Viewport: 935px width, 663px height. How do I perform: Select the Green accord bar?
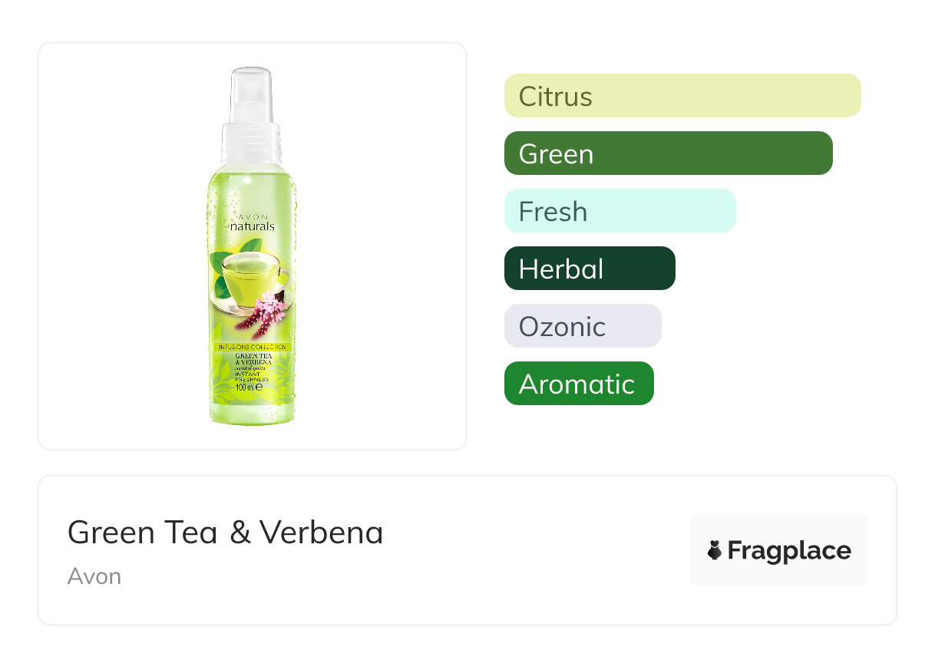click(x=669, y=153)
